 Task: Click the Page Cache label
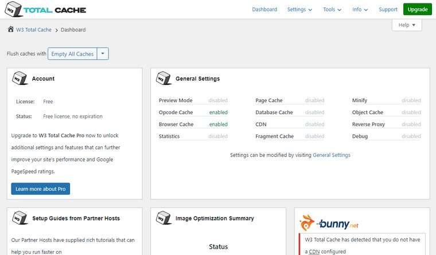(x=269, y=100)
